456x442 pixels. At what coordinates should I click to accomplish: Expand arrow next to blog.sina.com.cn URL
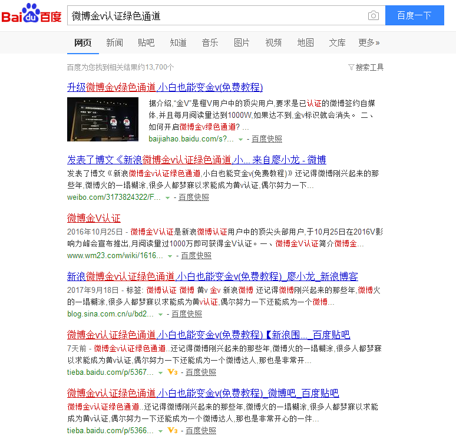click(160, 314)
